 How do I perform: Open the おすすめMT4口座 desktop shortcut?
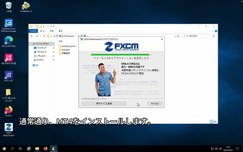[9, 59]
